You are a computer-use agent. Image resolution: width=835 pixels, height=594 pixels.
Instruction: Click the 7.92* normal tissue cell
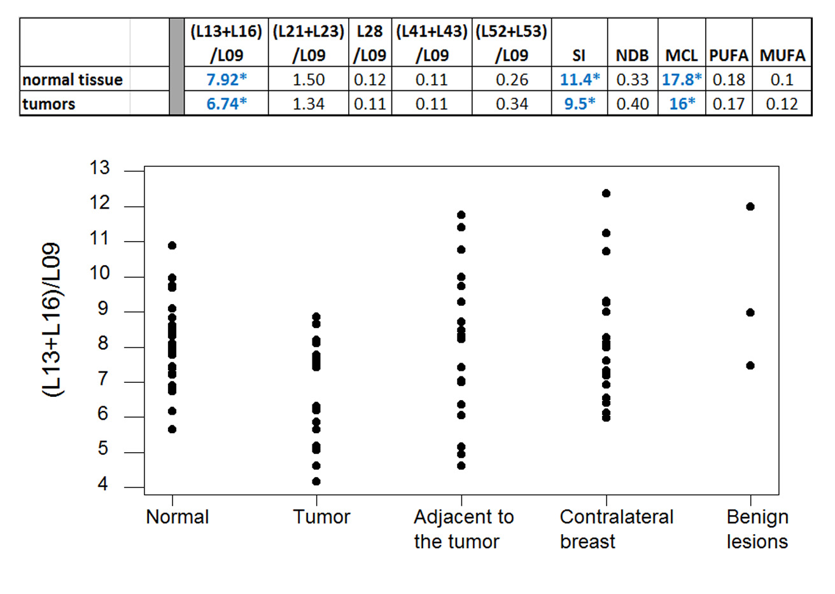tap(226, 79)
